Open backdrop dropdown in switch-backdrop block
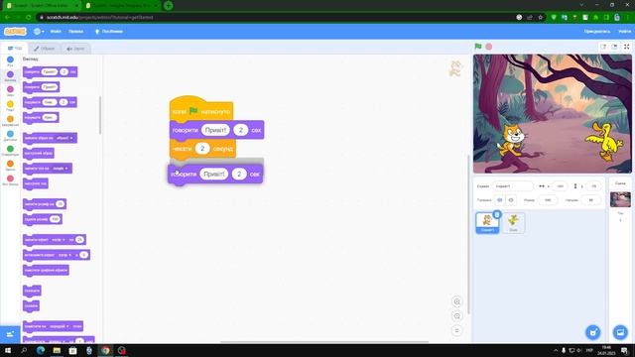This screenshot has height=357, width=635. 61,169
